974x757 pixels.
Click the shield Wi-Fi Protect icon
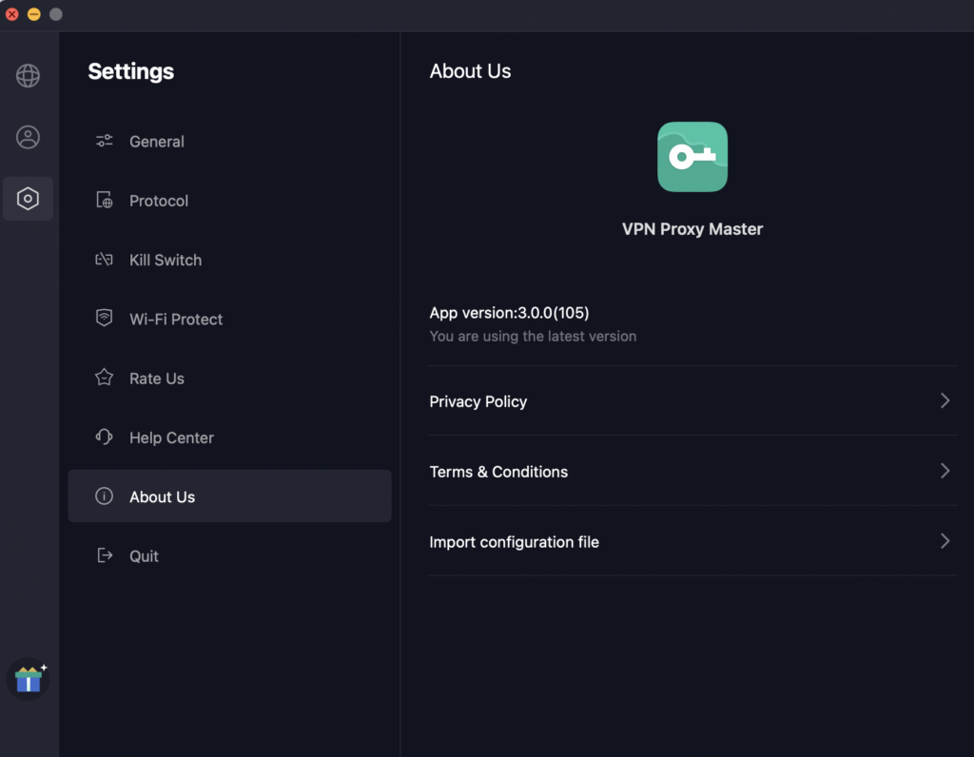(x=105, y=319)
